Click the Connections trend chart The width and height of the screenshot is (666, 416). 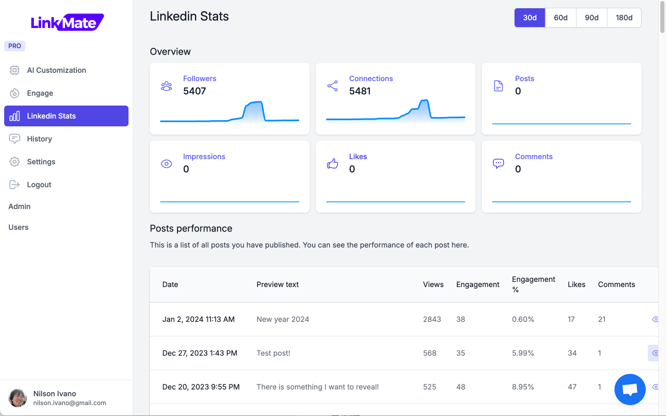coord(395,111)
